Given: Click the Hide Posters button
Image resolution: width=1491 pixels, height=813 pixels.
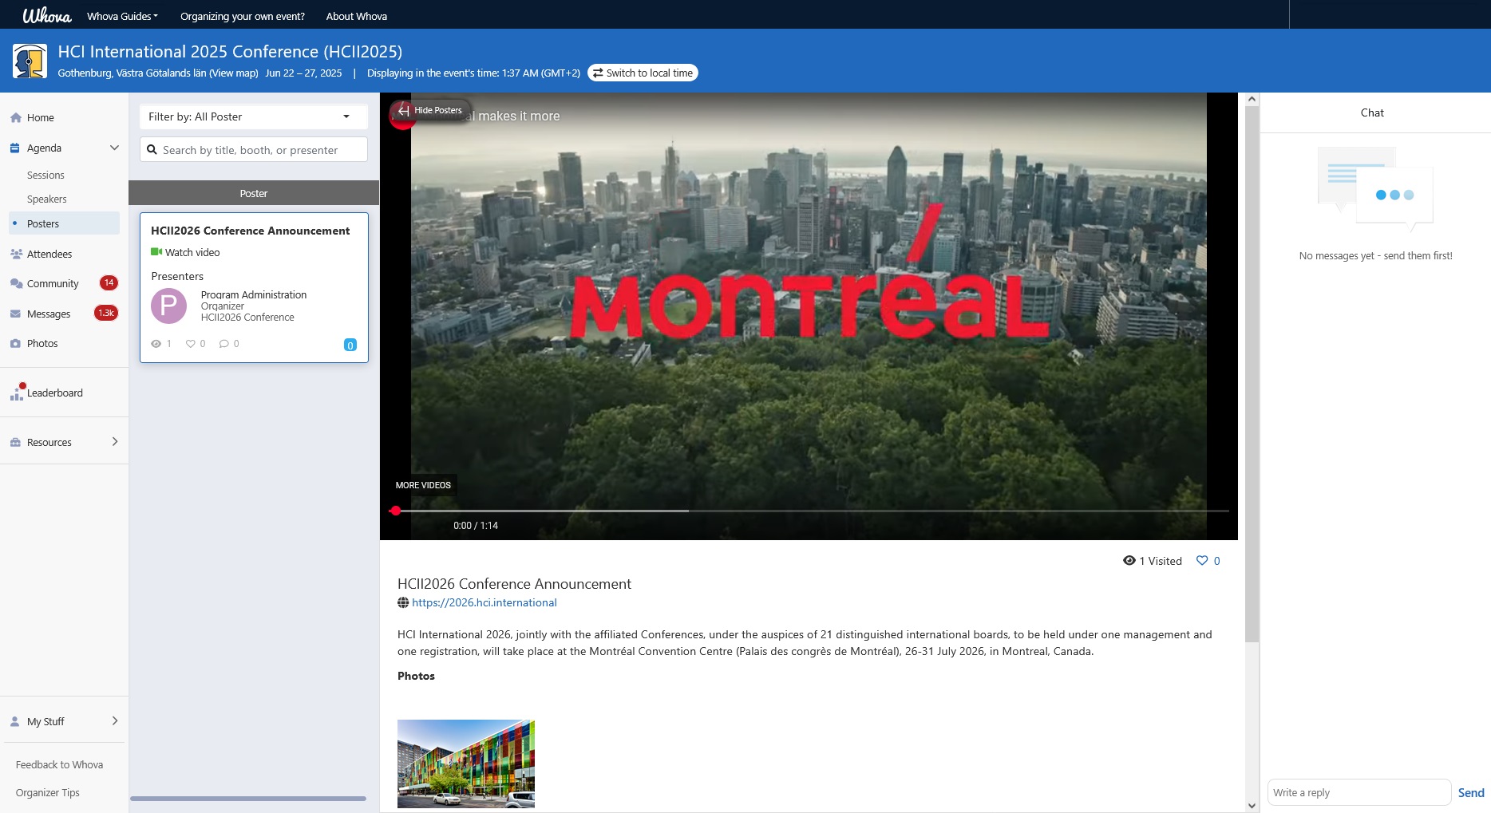Looking at the screenshot, I should tap(430, 110).
